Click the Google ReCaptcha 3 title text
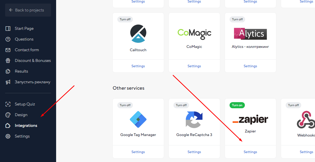 pos(194,135)
